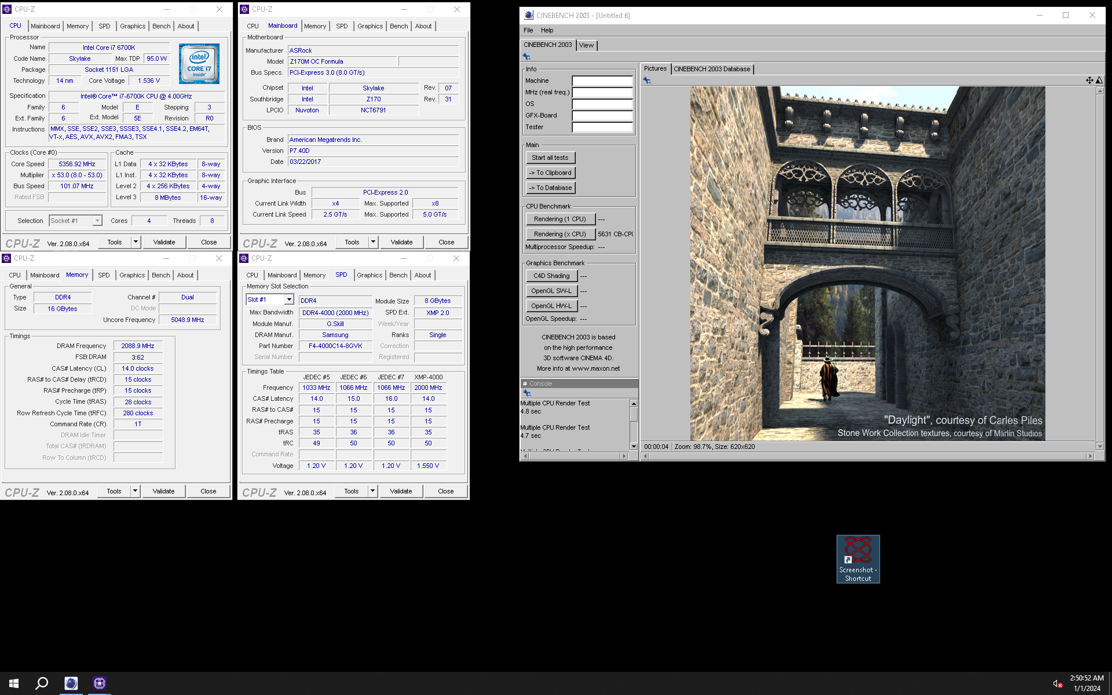Screen dimensions: 1112x695
Task: Click Validate in the CPU tab window
Action: (x=164, y=242)
